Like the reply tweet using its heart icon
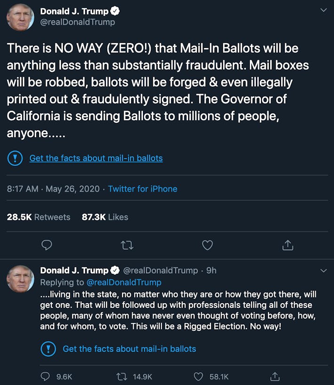 198,376
